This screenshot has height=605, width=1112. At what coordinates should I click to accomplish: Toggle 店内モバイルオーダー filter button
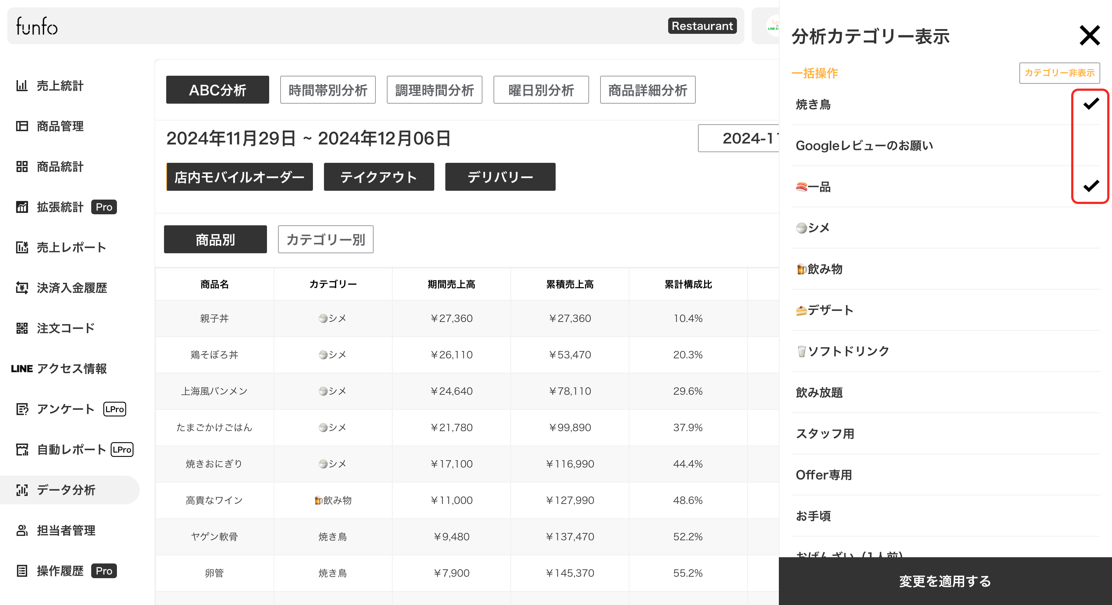(x=240, y=176)
